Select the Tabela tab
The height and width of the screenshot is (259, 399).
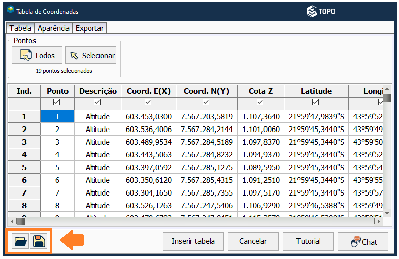[x=20, y=28]
